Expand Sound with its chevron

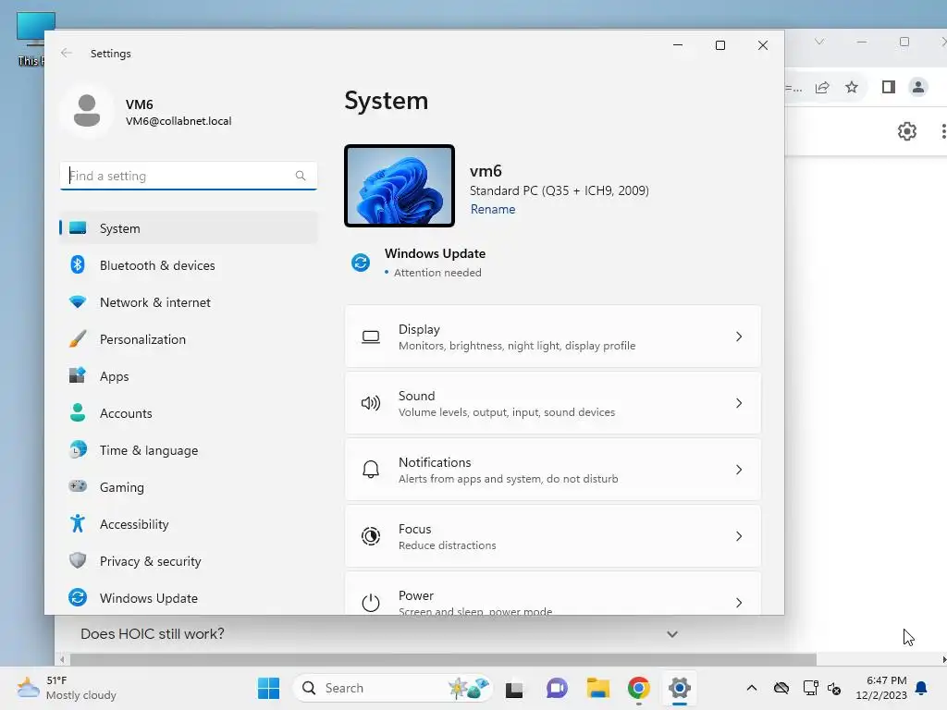pyautogui.click(x=739, y=403)
